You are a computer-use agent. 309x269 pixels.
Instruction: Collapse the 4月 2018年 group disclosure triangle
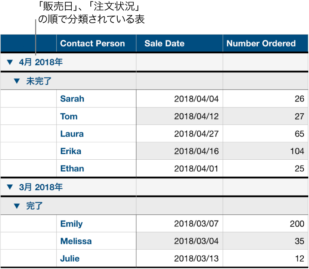(x=10, y=62)
